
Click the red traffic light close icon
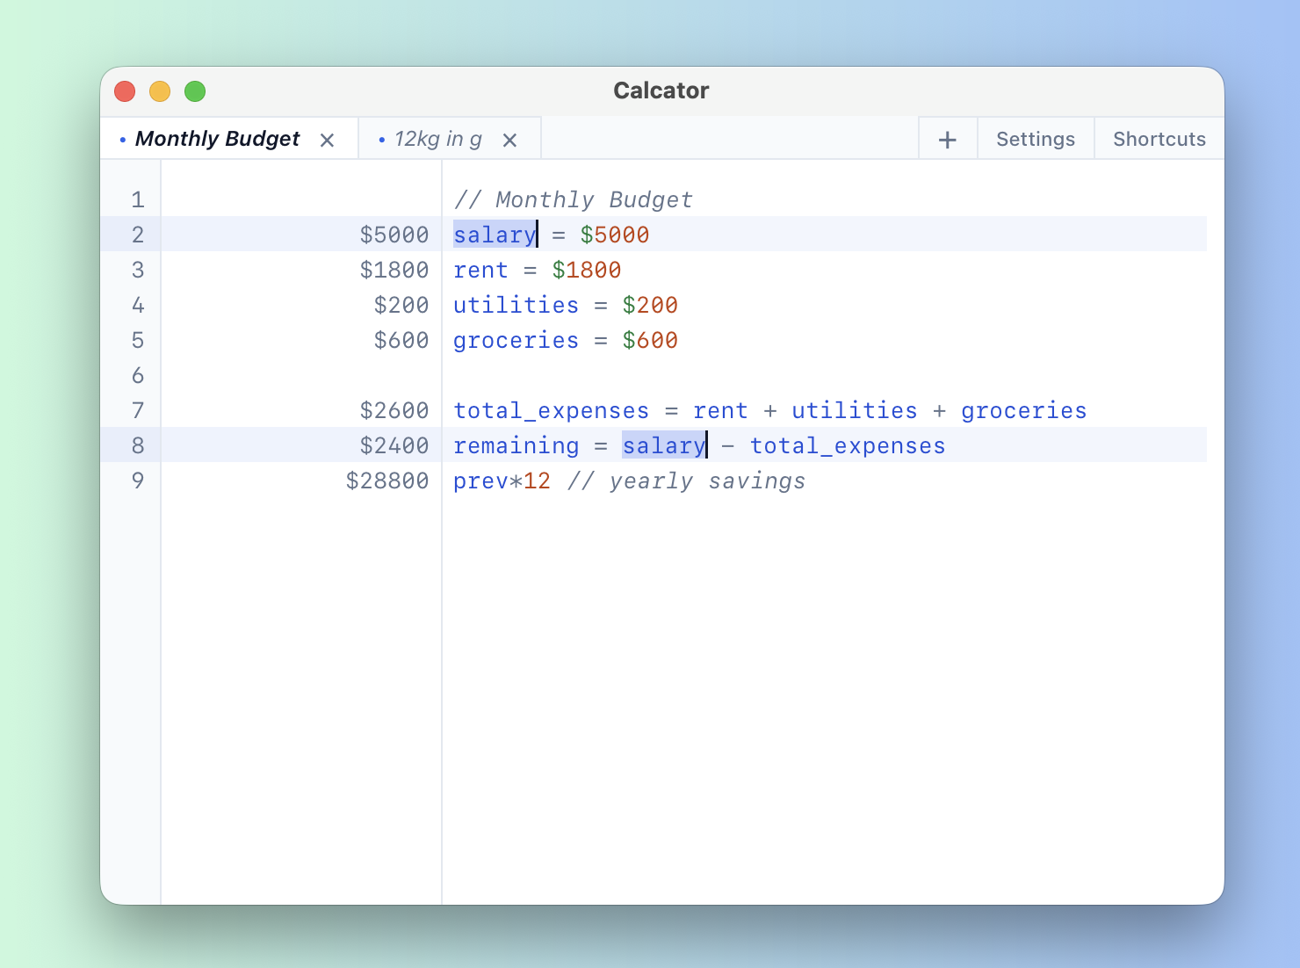(x=125, y=91)
